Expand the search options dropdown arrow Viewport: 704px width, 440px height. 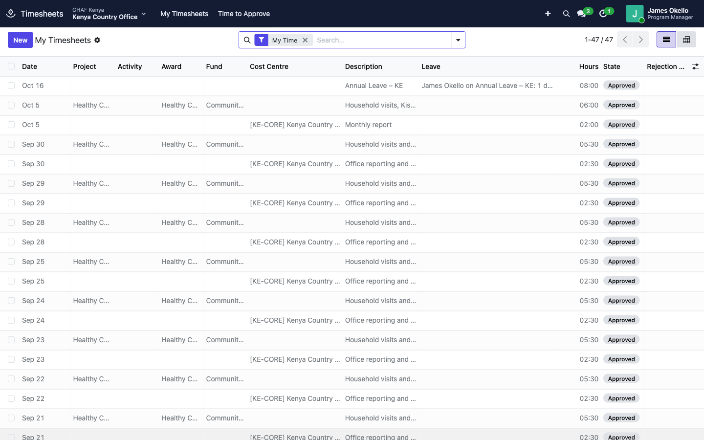[458, 40]
